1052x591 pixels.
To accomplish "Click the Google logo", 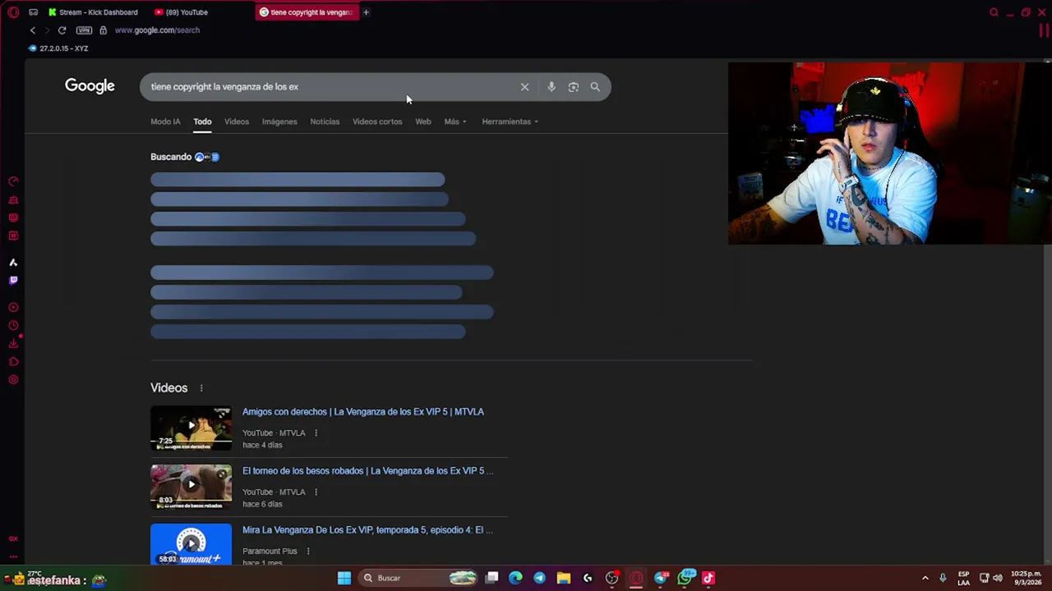I will click(90, 86).
